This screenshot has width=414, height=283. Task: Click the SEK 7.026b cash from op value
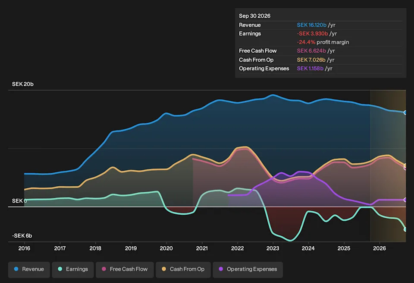311,60
